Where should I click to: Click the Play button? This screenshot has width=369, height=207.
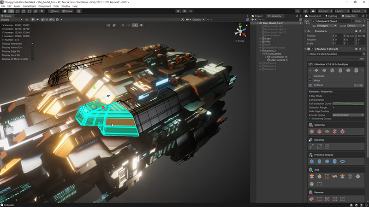click(x=178, y=11)
